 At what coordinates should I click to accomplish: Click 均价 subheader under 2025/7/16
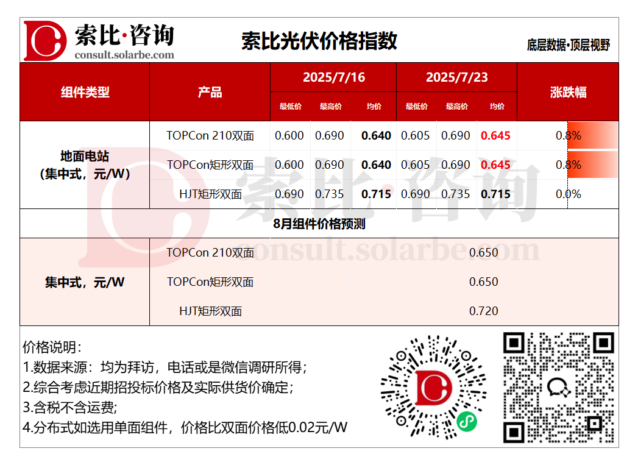[374, 107]
